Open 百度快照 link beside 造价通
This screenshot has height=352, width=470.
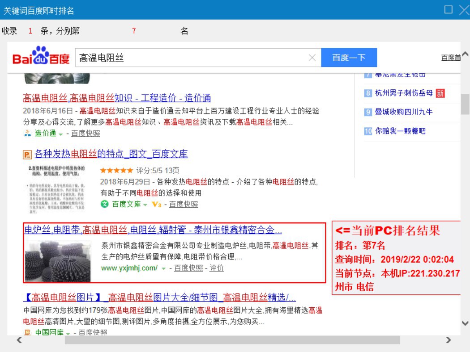coord(85,134)
